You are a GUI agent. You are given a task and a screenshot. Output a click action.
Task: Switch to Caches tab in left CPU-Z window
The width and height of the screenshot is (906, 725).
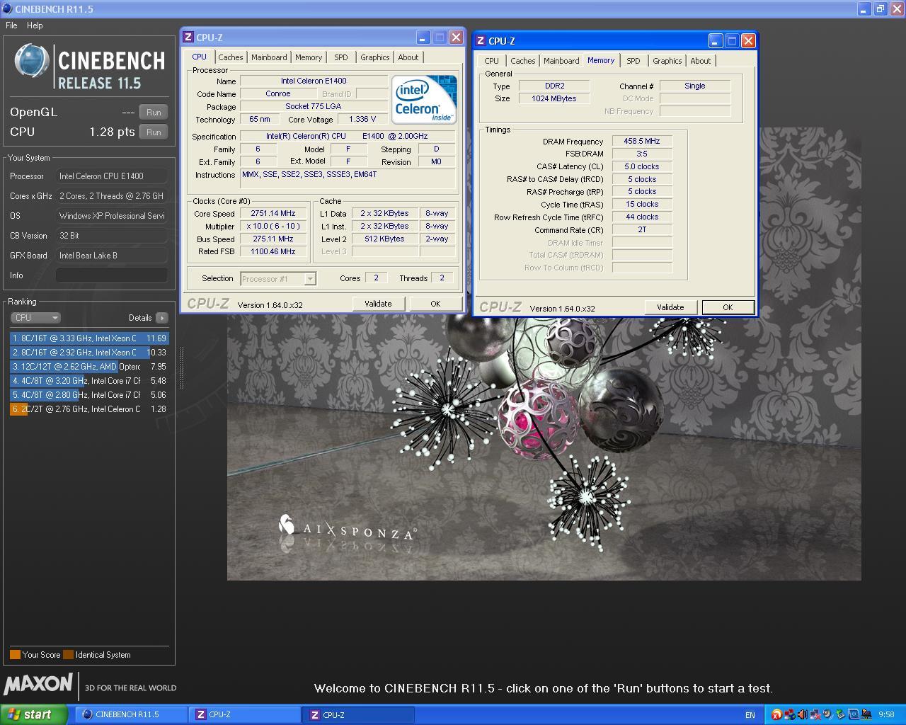click(x=230, y=57)
